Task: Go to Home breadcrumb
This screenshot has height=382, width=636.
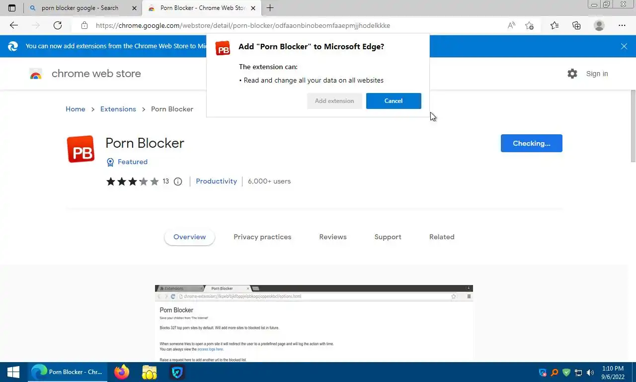Action: [x=76, y=109]
